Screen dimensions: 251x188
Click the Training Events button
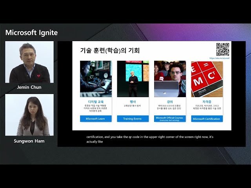click(x=133, y=119)
